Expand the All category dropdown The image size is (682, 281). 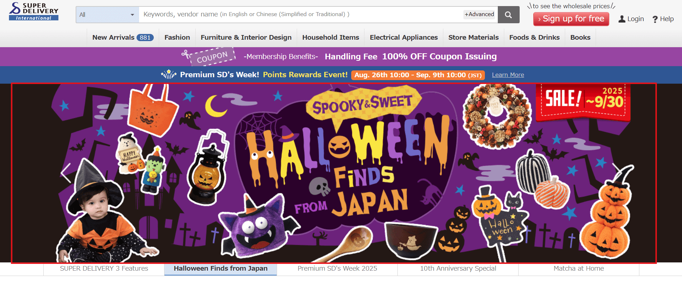pos(108,15)
